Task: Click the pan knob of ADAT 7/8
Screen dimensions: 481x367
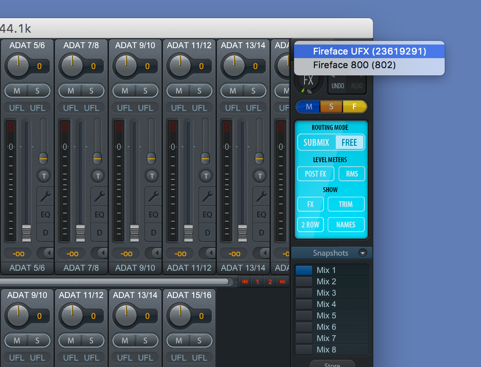Action: (72, 66)
